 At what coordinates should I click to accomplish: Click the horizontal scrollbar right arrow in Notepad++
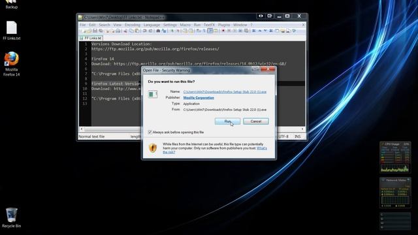302,129
